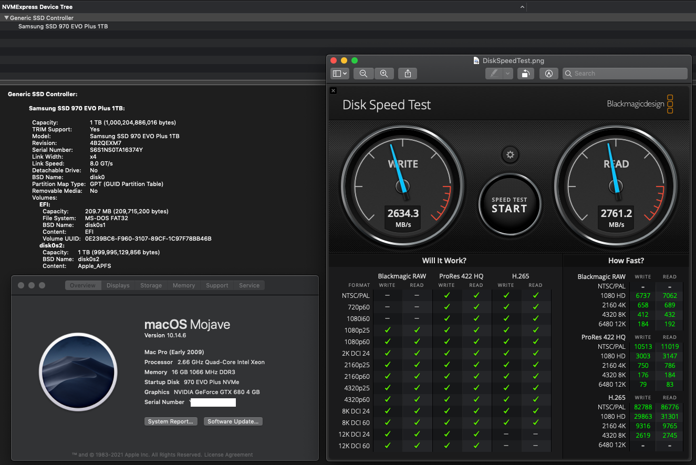Open the highlight color dropdown arrow
Screen dimensions: 696x465
tap(508, 74)
